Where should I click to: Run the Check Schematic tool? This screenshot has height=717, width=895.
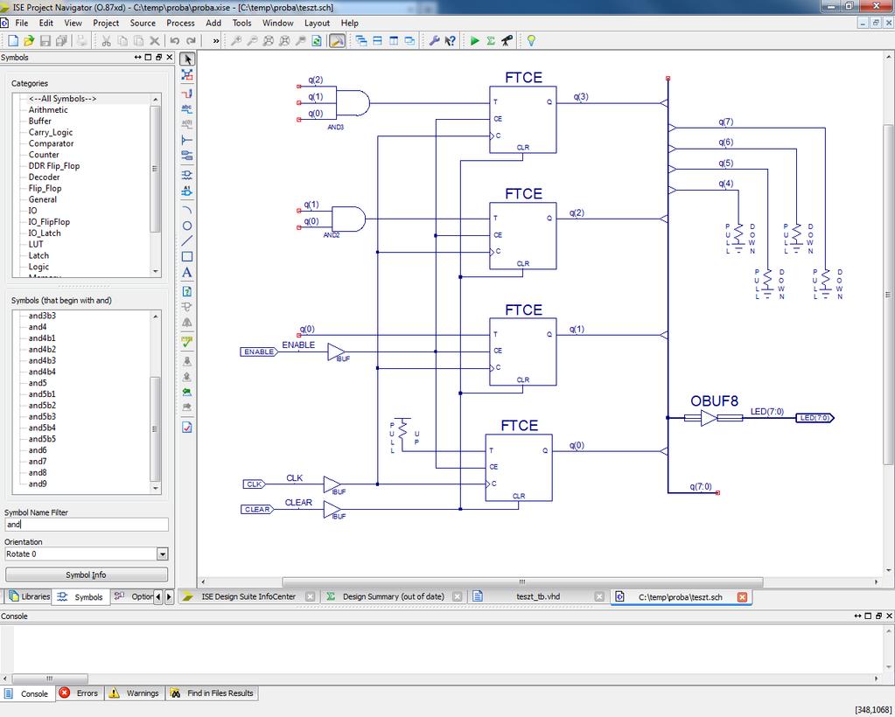(187, 342)
